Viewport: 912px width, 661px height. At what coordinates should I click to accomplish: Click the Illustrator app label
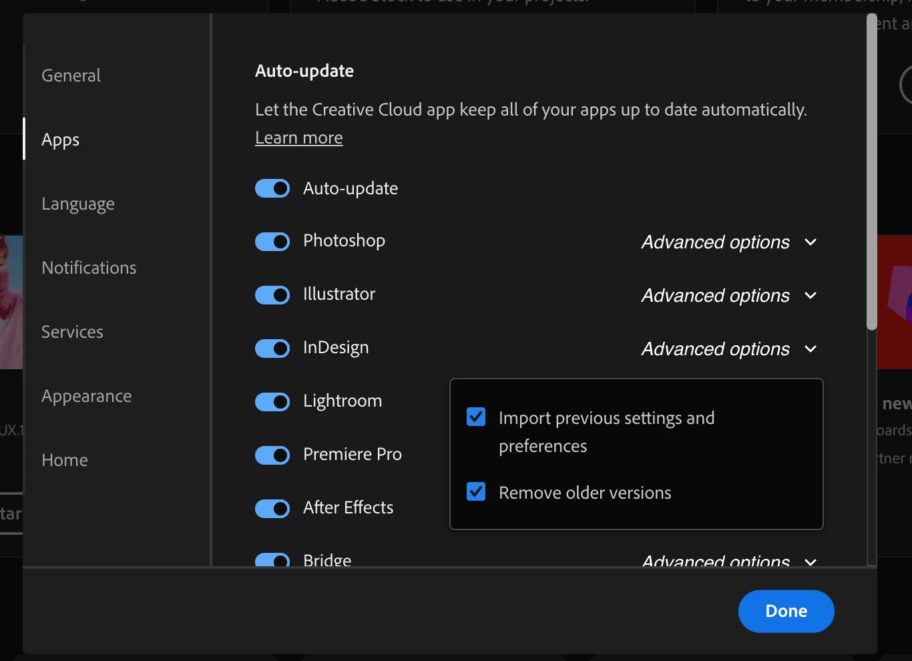339,294
